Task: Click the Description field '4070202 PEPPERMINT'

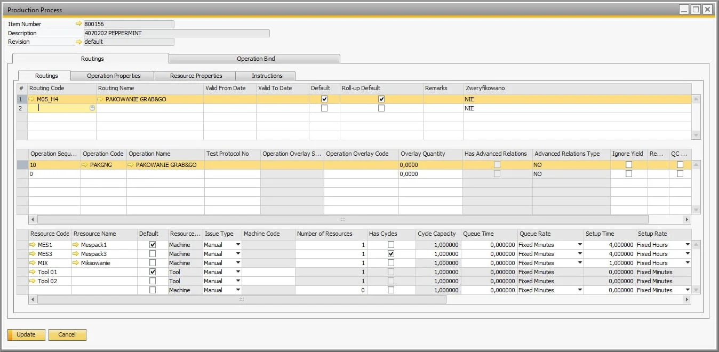Action: coord(177,33)
